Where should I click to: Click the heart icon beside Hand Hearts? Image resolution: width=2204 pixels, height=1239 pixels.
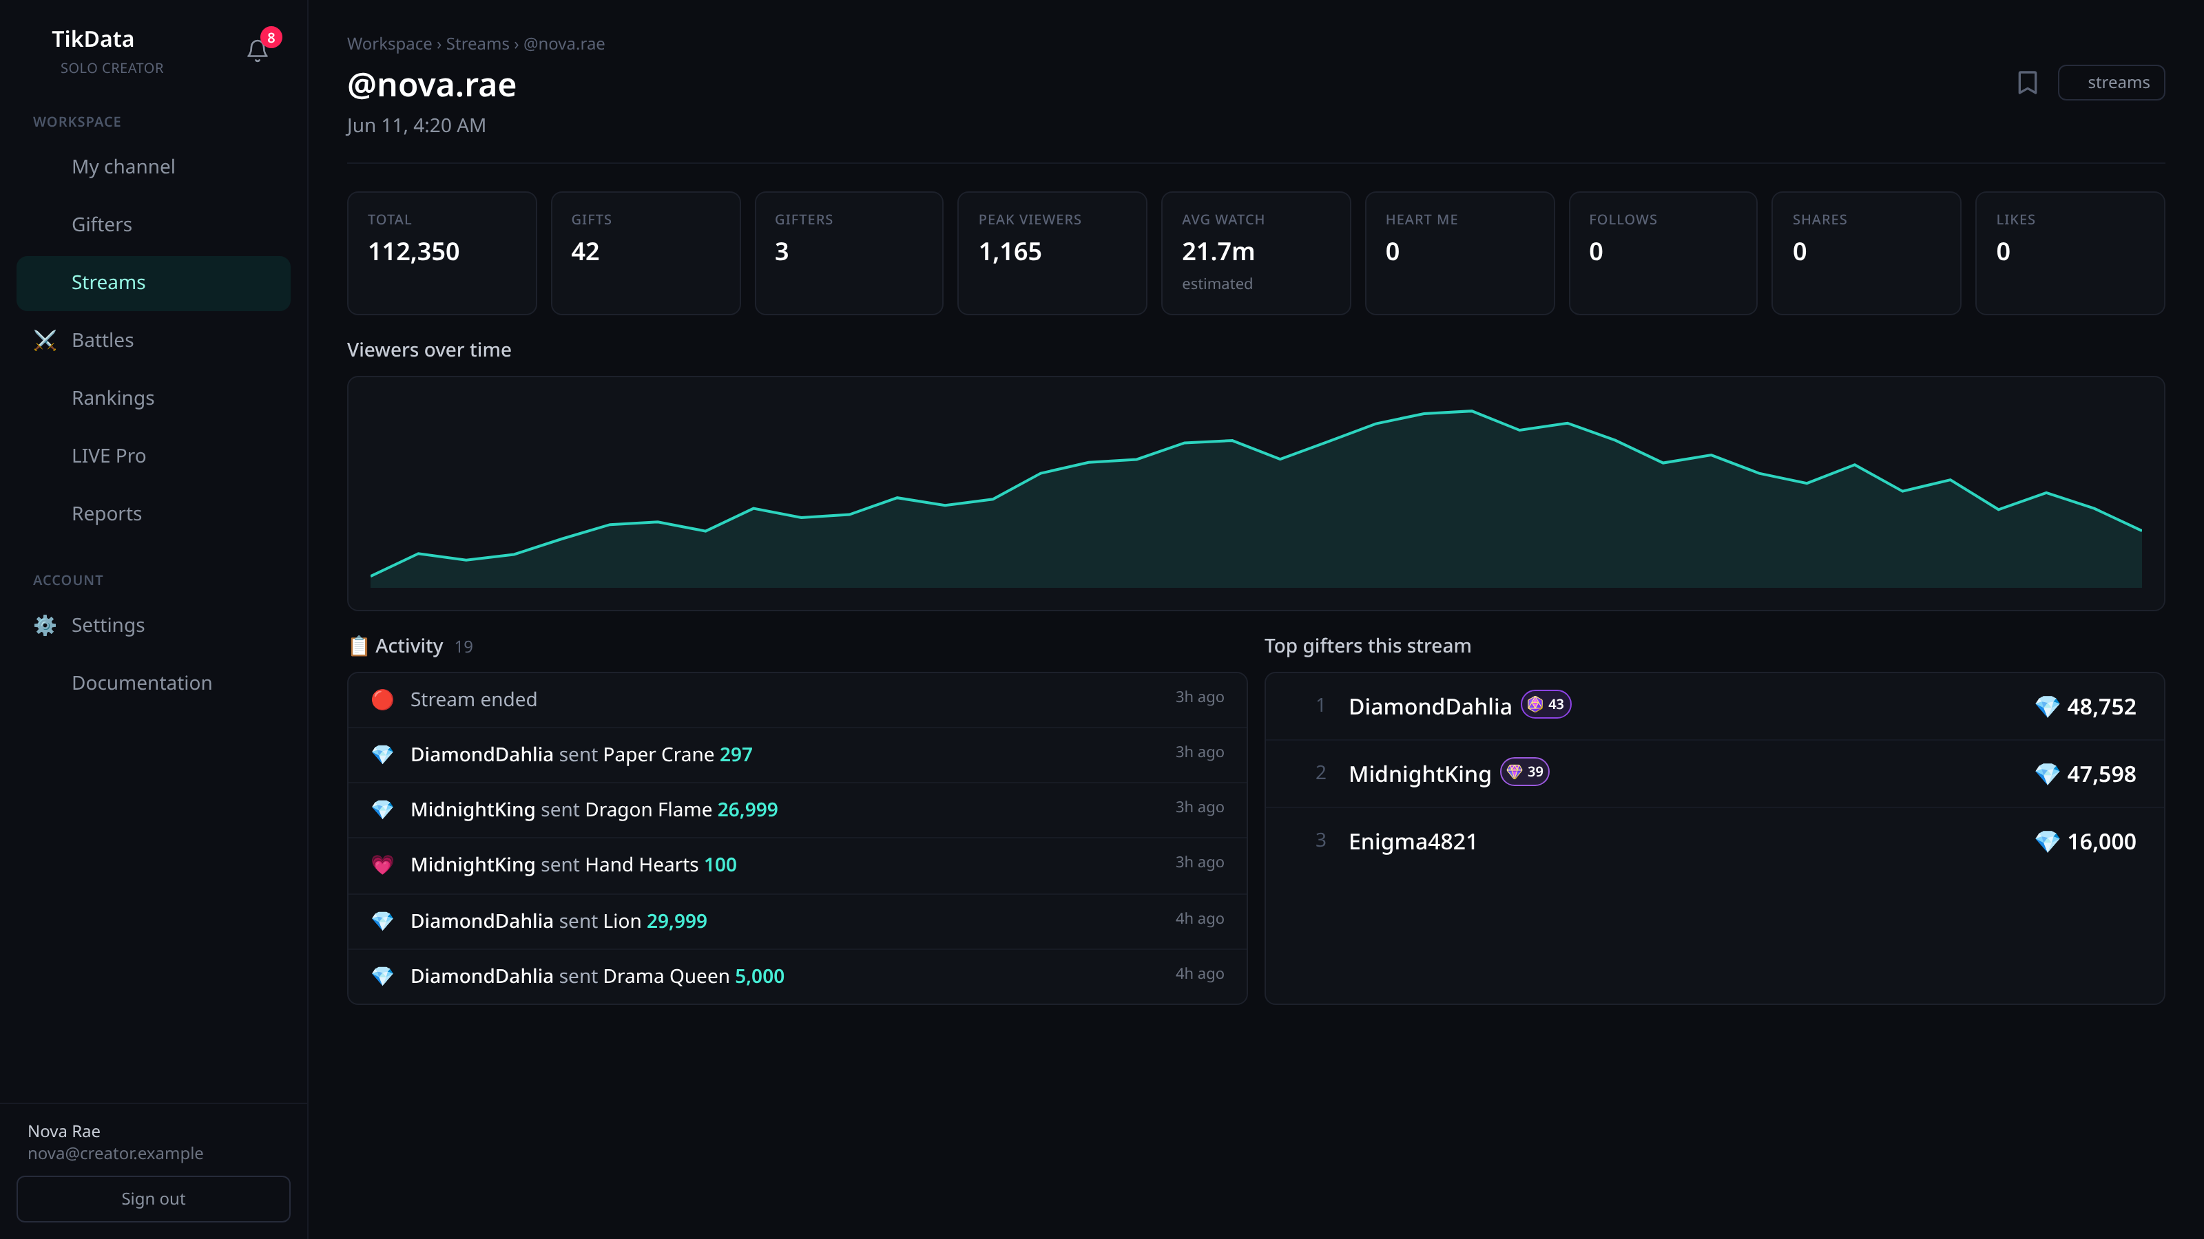382,865
